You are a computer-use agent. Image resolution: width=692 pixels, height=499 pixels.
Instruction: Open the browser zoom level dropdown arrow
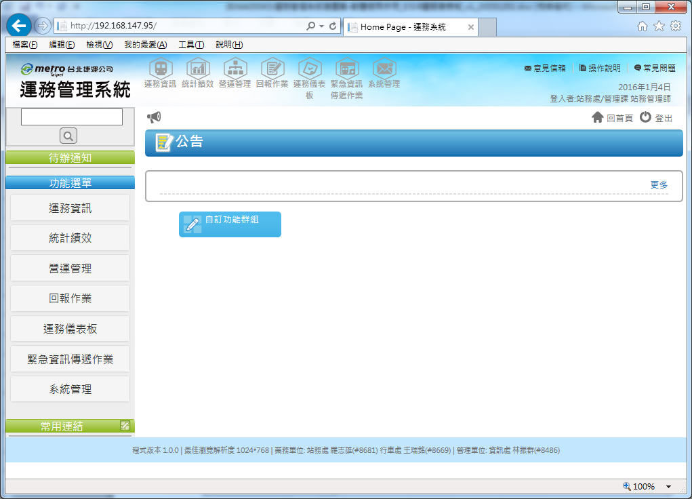(668, 487)
